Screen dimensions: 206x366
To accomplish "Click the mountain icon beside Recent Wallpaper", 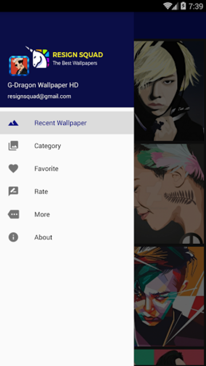I will click(13, 123).
